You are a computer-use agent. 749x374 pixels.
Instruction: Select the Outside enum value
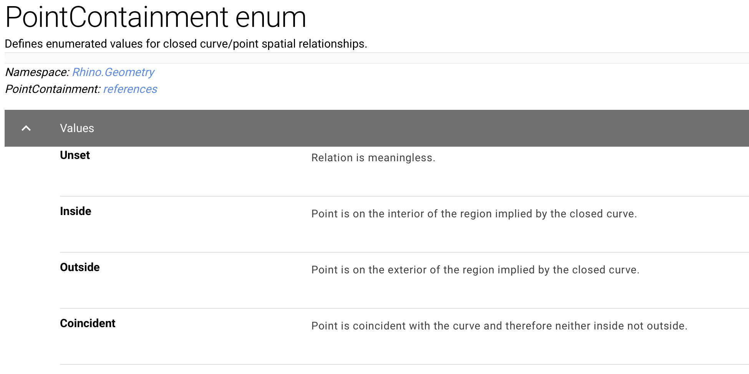coord(80,267)
